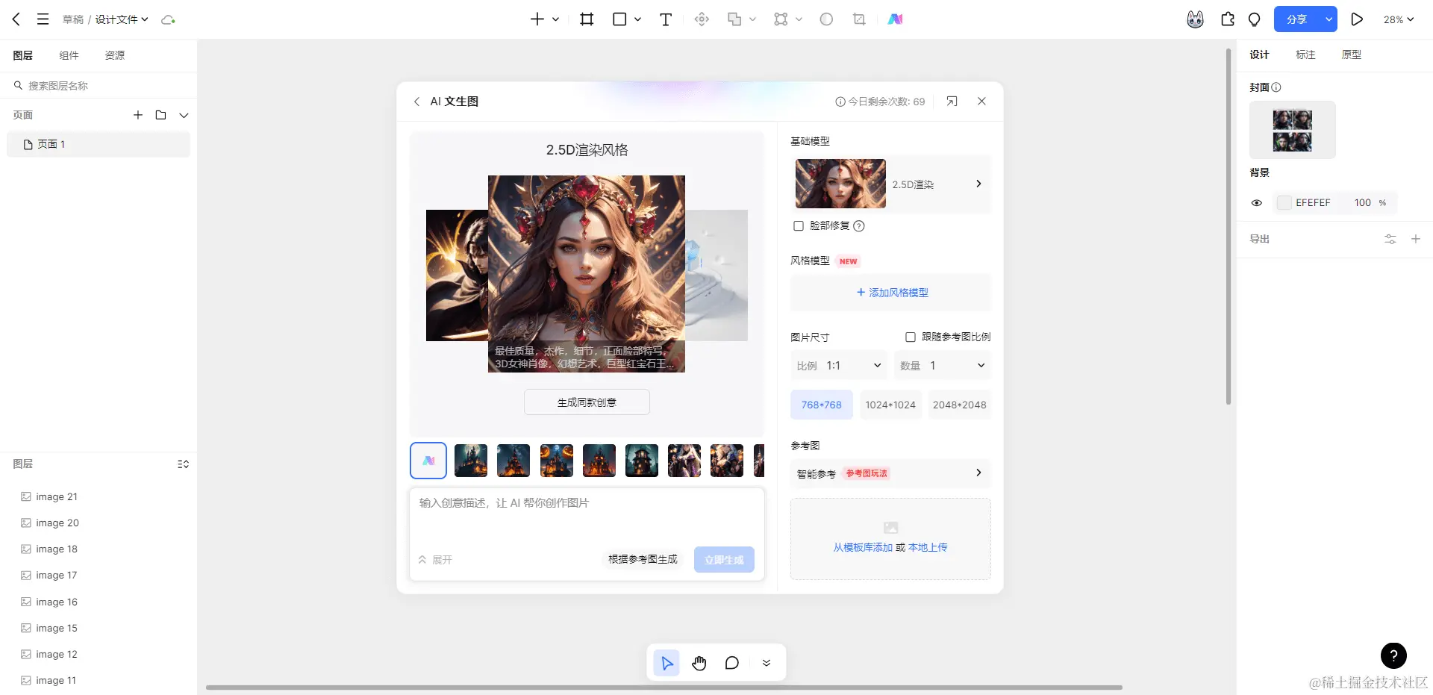Toggle background visibility with the eye icon

click(1256, 202)
